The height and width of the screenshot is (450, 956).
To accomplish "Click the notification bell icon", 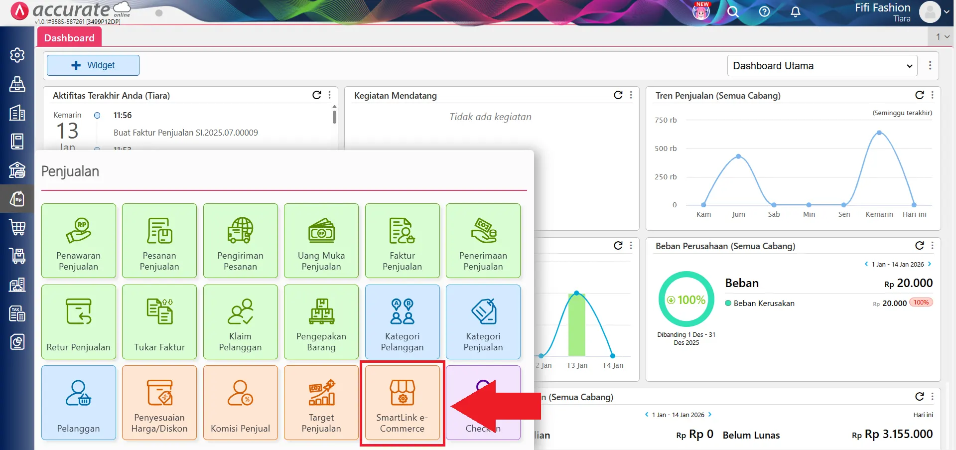I will [796, 11].
